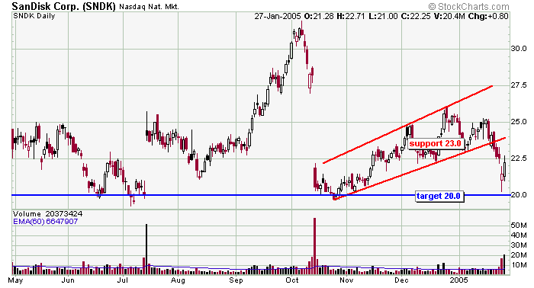Click the close price C:22.25
This screenshot has height=288, width=534.
tap(416, 16)
